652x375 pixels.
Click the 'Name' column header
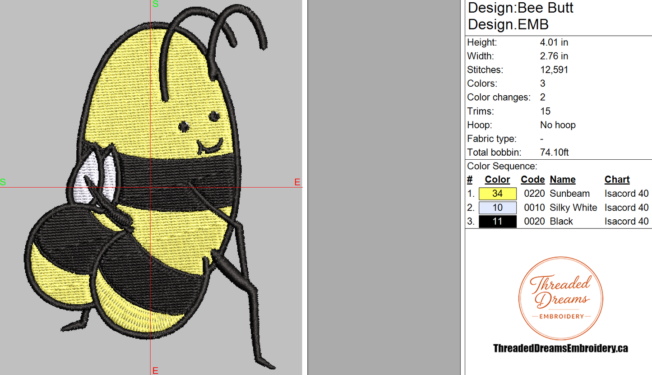[563, 180]
